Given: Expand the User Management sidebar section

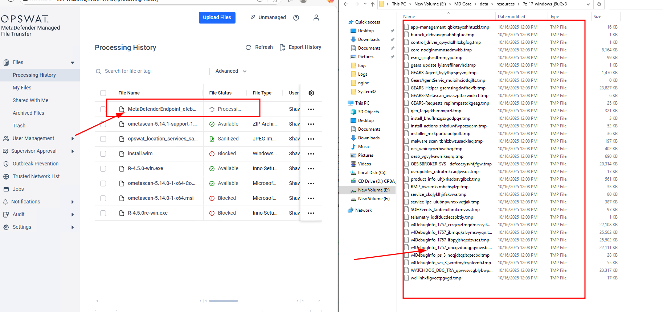Looking at the screenshot, I should coord(73,139).
